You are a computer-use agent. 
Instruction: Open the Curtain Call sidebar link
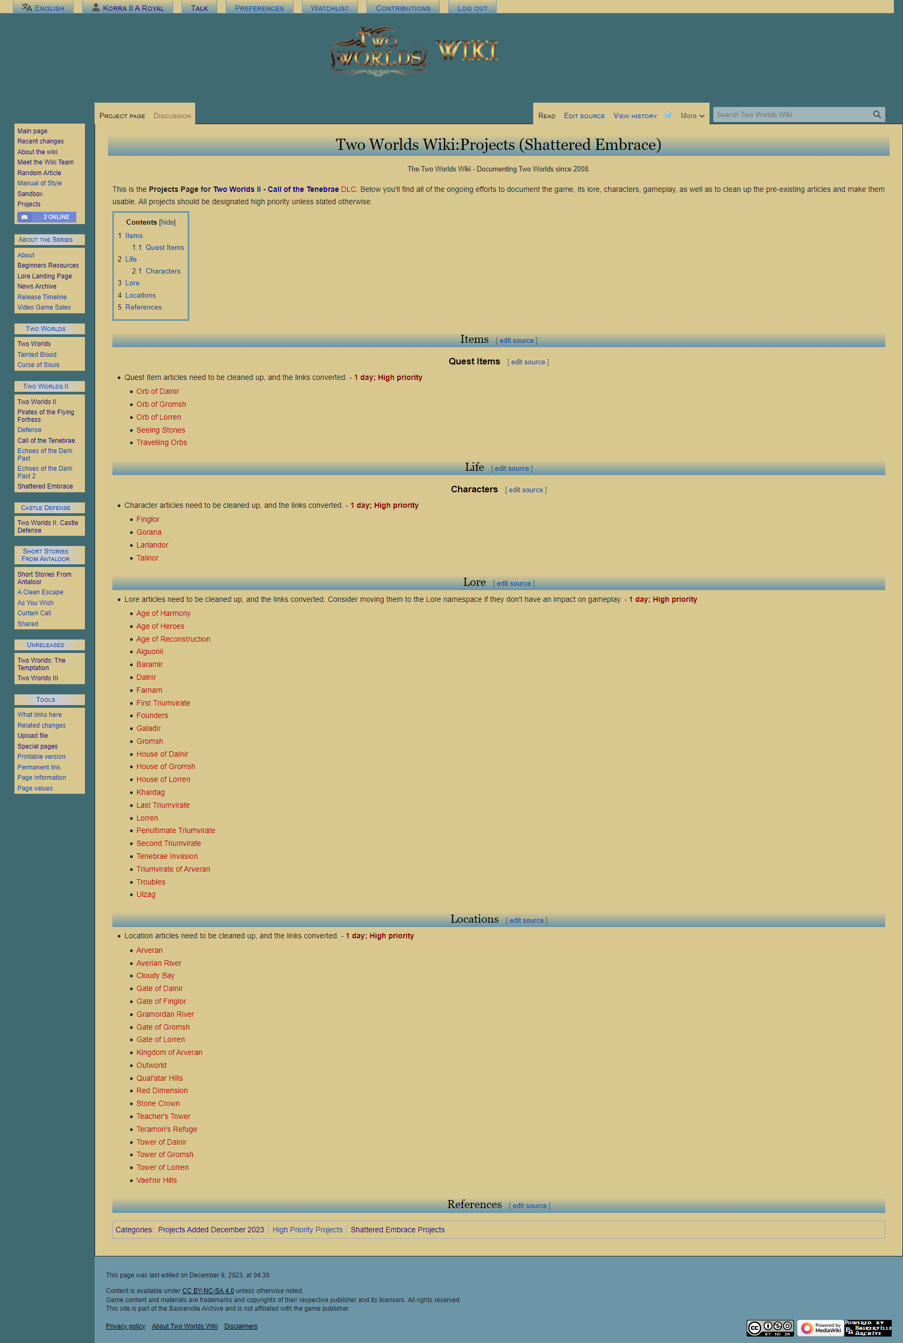[34, 613]
